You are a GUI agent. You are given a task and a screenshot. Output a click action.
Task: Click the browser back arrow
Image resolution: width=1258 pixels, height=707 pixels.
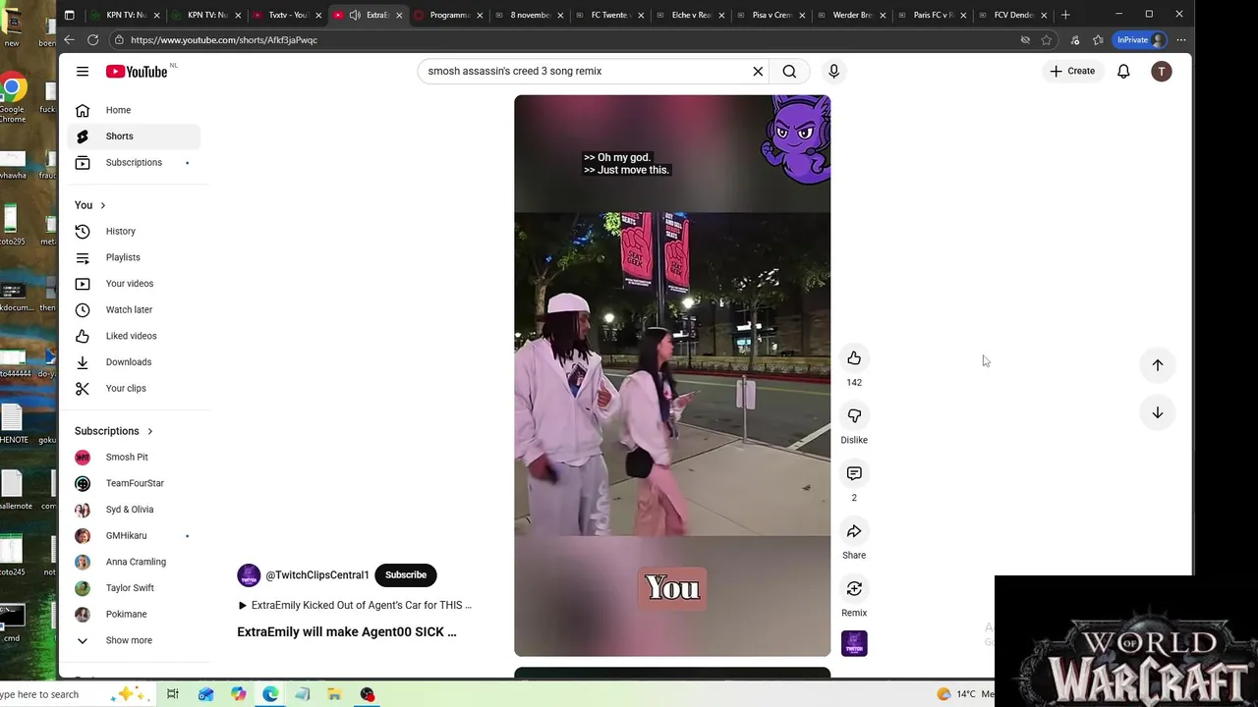point(69,40)
